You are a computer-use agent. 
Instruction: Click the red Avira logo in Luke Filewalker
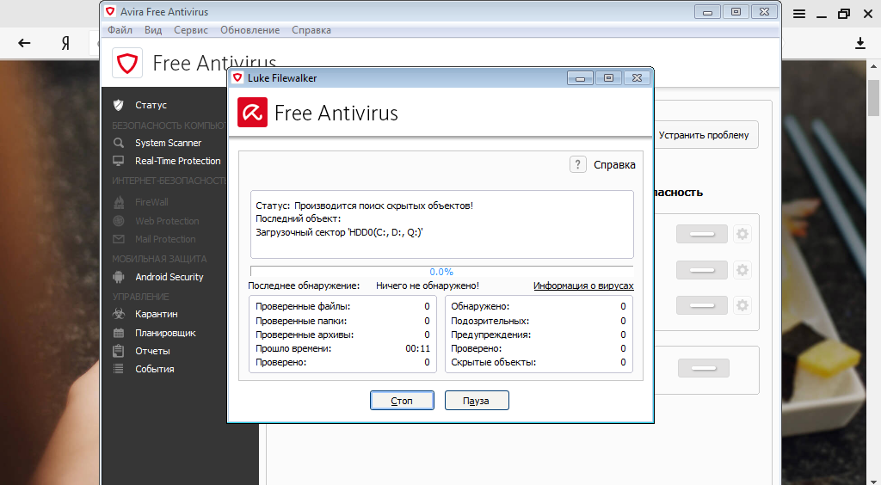[252, 113]
